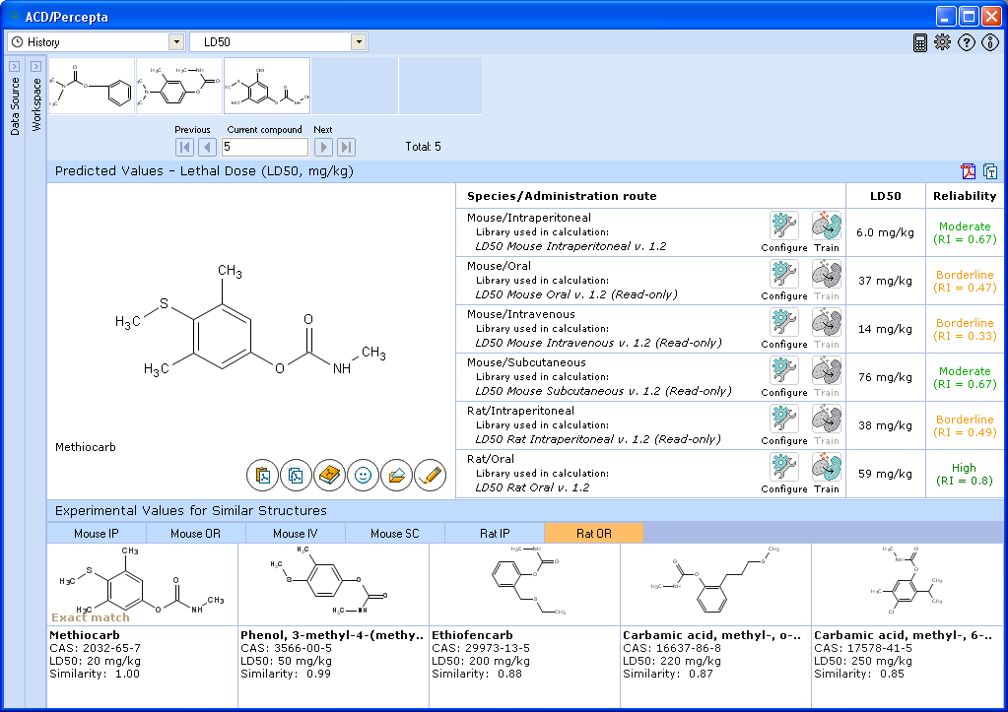The image size is (1008, 712).
Task: Train the Rat/Oral model
Action: tap(826, 467)
